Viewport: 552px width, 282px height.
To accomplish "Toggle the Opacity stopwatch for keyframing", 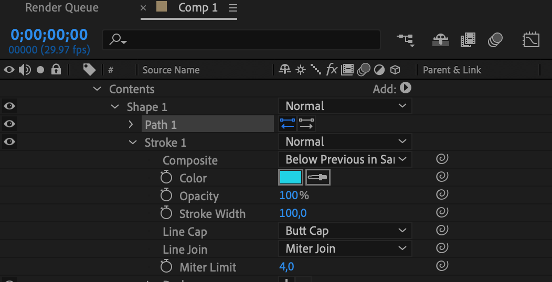I will [166, 196].
